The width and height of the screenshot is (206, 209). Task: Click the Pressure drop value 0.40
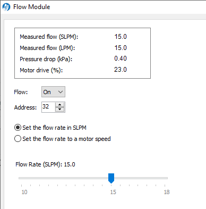click(x=121, y=58)
